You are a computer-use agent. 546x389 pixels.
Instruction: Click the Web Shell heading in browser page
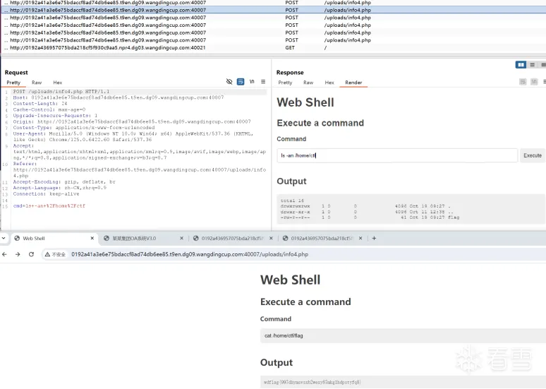[290, 280]
